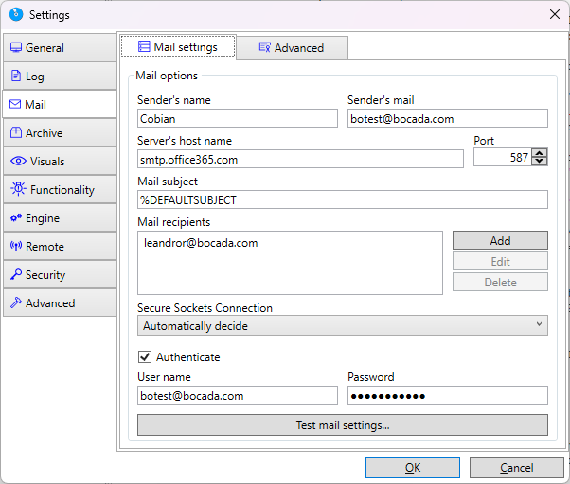The width and height of the screenshot is (570, 484).
Task: Uncheck the Authenticate checkbox
Action: (145, 357)
